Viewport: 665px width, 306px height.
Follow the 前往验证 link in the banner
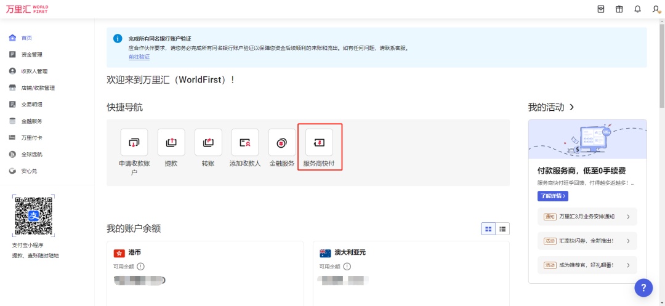tap(139, 57)
